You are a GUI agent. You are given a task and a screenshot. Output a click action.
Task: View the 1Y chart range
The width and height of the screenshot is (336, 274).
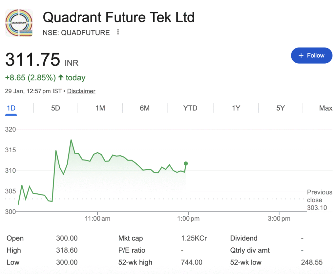236,108
